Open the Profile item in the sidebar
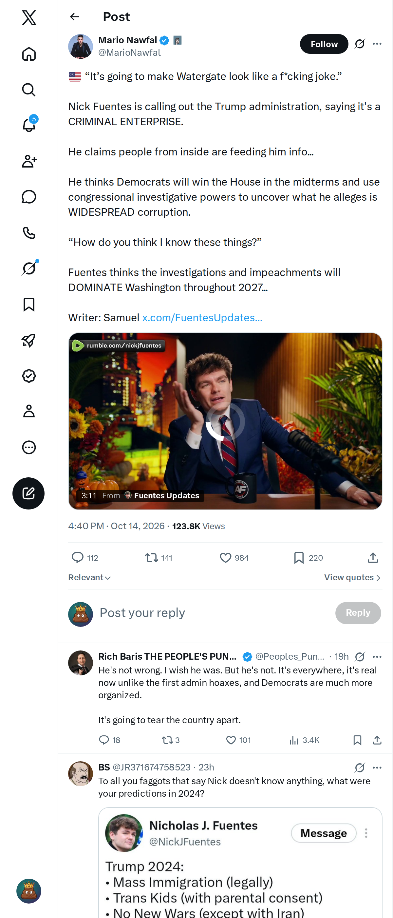 click(29, 411)
